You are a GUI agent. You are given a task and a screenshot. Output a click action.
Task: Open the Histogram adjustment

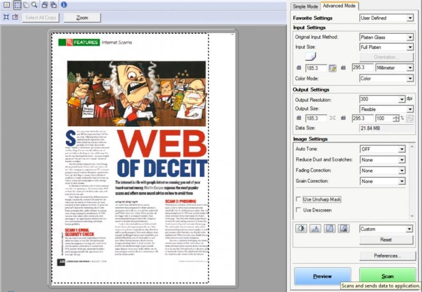315,229
